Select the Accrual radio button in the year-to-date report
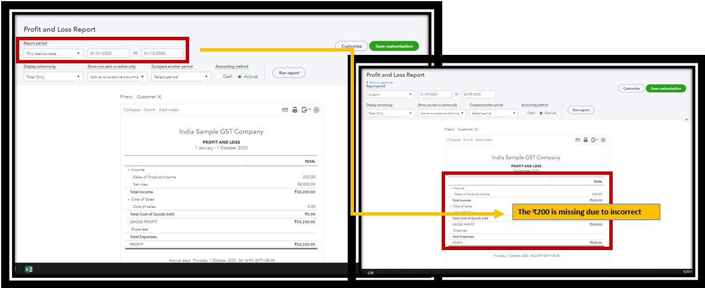The width and height of the screenshot is (705, 288). tap(240, 76)
